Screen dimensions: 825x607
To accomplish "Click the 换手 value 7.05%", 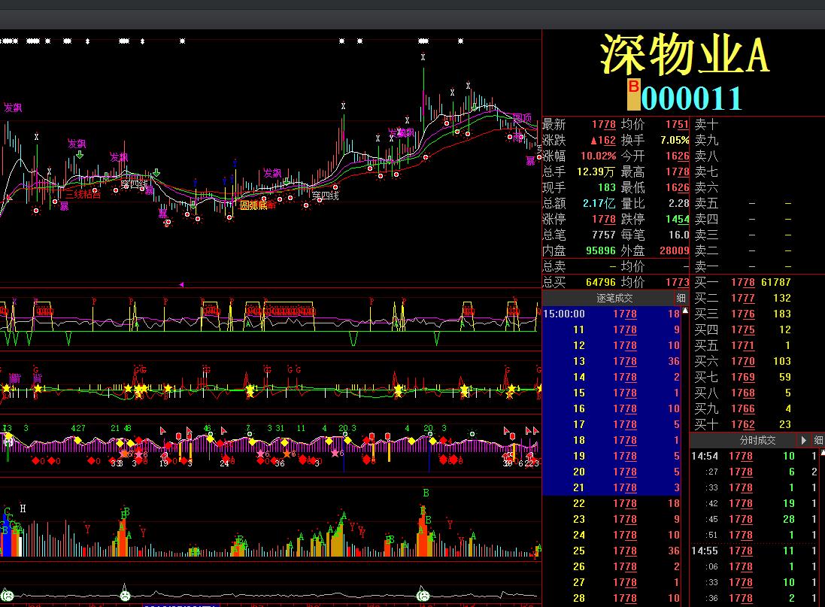I will [675, 141].
